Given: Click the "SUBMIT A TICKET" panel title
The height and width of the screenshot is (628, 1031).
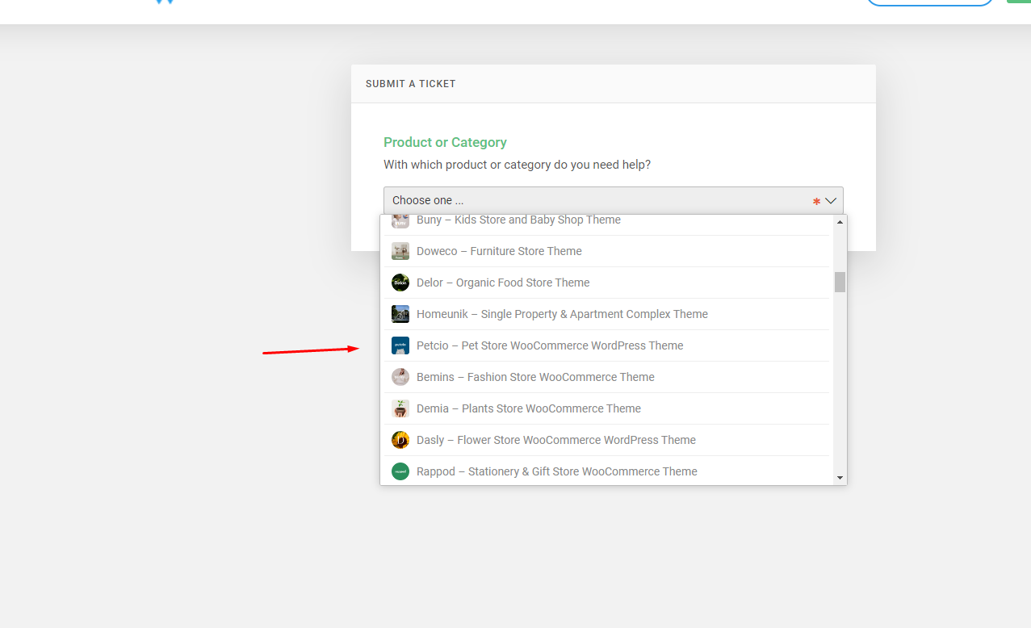Looking at the screenshot, I should coord(411,84).
